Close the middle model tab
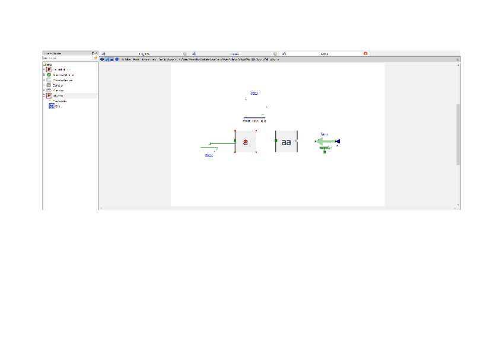 point(275,54)
